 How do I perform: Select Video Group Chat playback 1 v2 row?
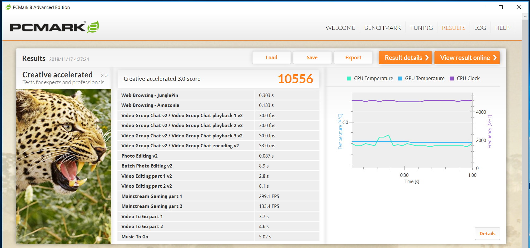click(x=218, y=116)
